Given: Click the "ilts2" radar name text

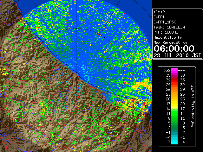Looking at the screenshot, I should coord(159,12).
